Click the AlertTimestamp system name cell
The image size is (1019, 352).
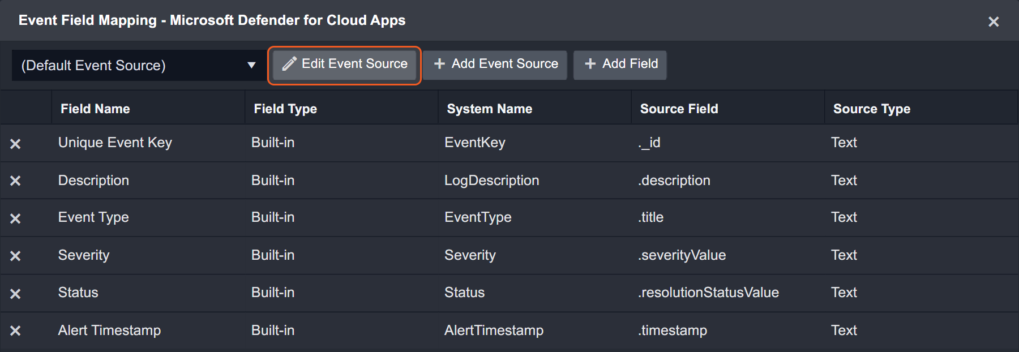click(494, 330)
